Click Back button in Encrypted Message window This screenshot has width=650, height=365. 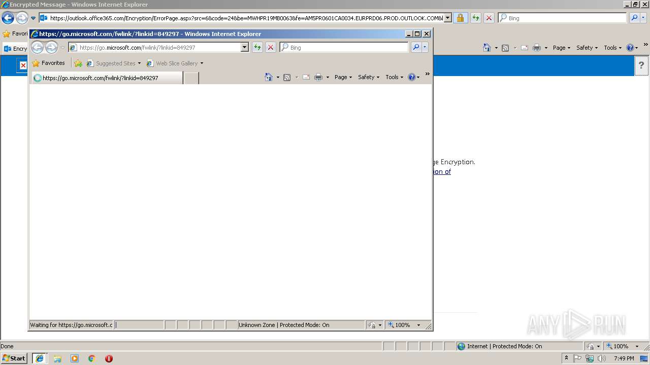(x=8, y=18)
